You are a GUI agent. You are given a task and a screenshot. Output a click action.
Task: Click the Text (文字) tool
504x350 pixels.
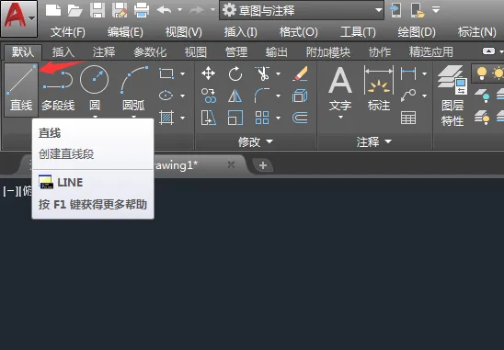click(x=340, y=89)
